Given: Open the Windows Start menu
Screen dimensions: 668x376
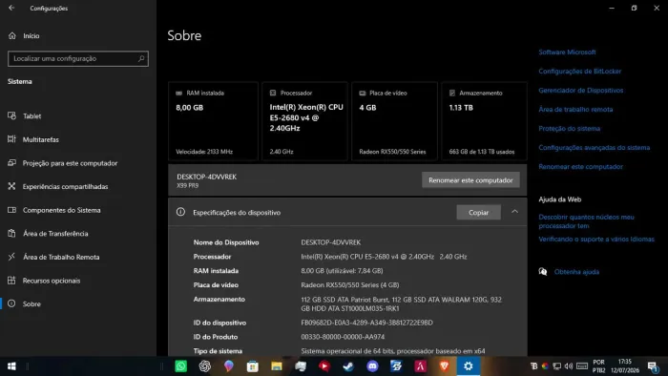Looking at the screenshot, I should pyautogui.click(x=11, y=366).
